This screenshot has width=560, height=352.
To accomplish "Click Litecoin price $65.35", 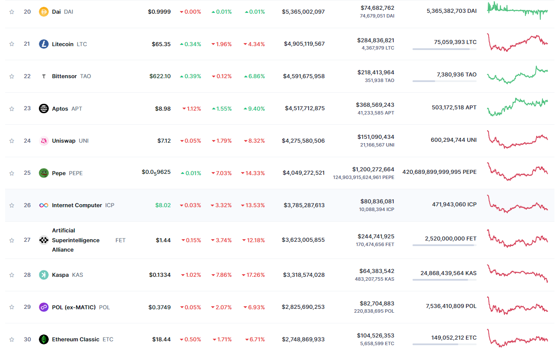I will tap(161, 44).
